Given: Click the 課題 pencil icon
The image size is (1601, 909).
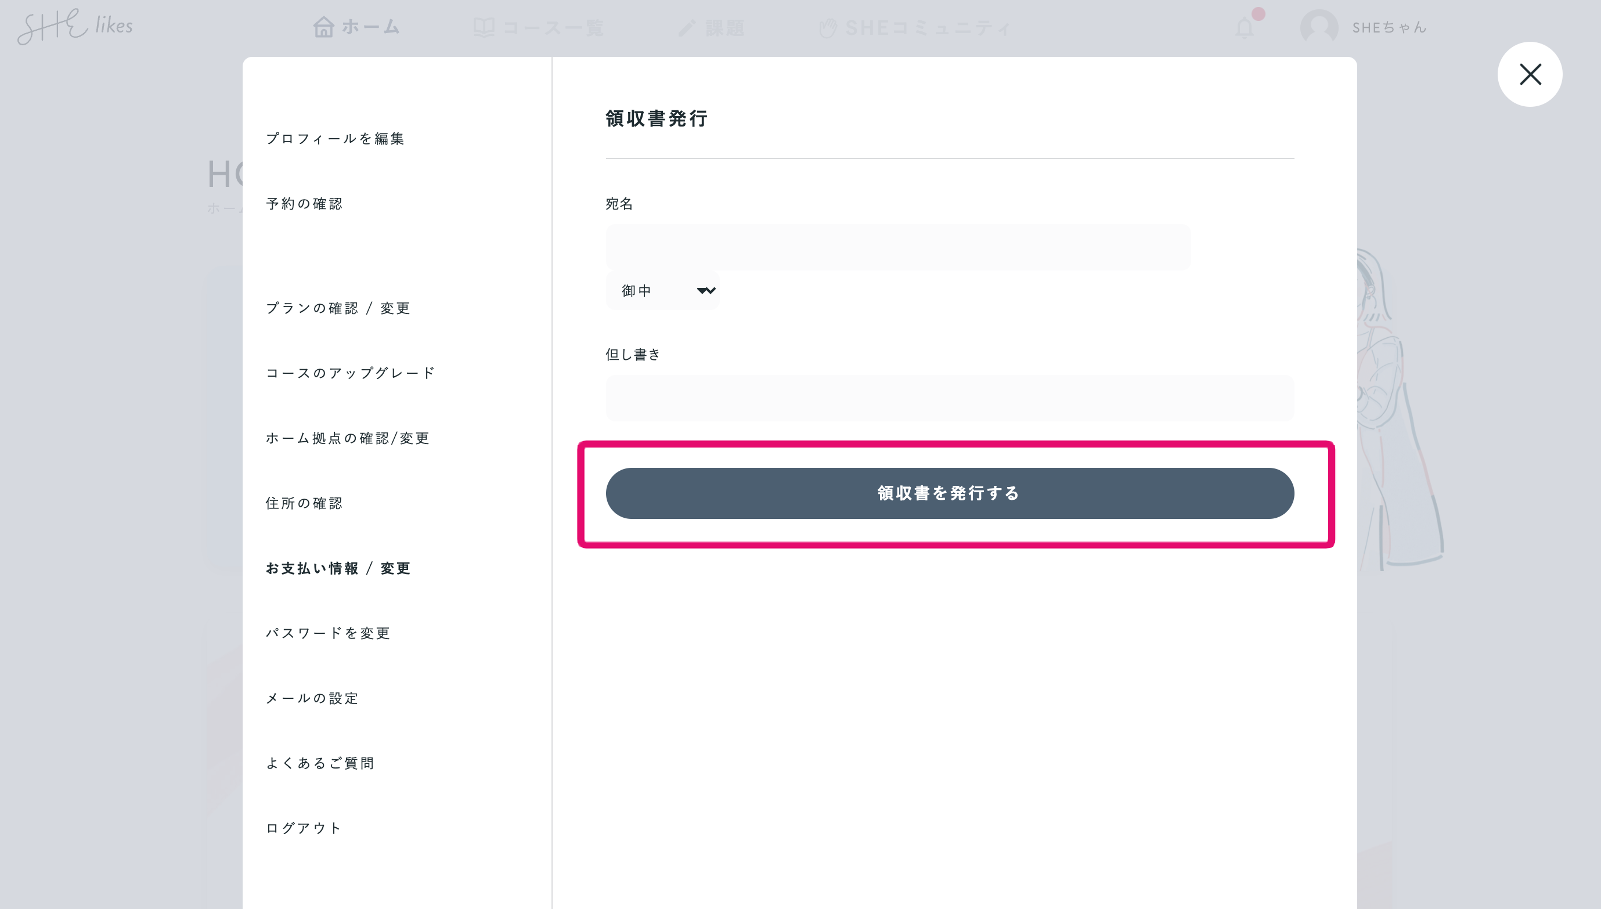Looking at the screenshot, I should [687, 27].
